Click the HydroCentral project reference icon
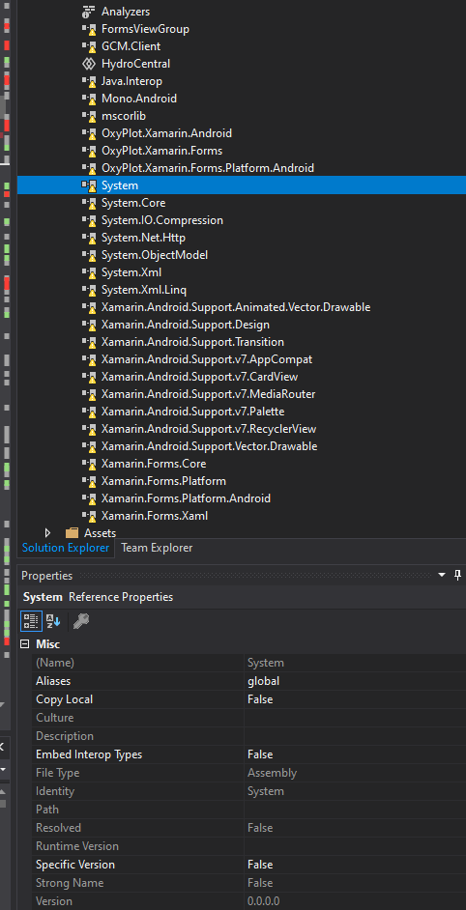This screenshot has width=466, height=910. (x=89, y=64)
